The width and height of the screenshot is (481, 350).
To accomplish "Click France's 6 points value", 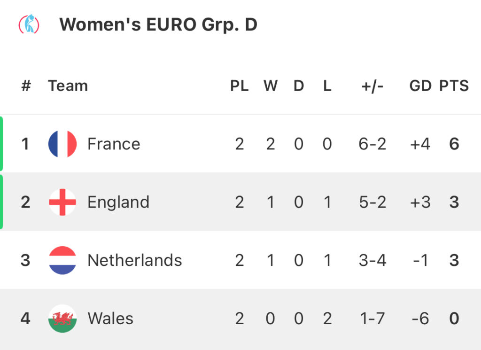I will (x=454, y=144).
